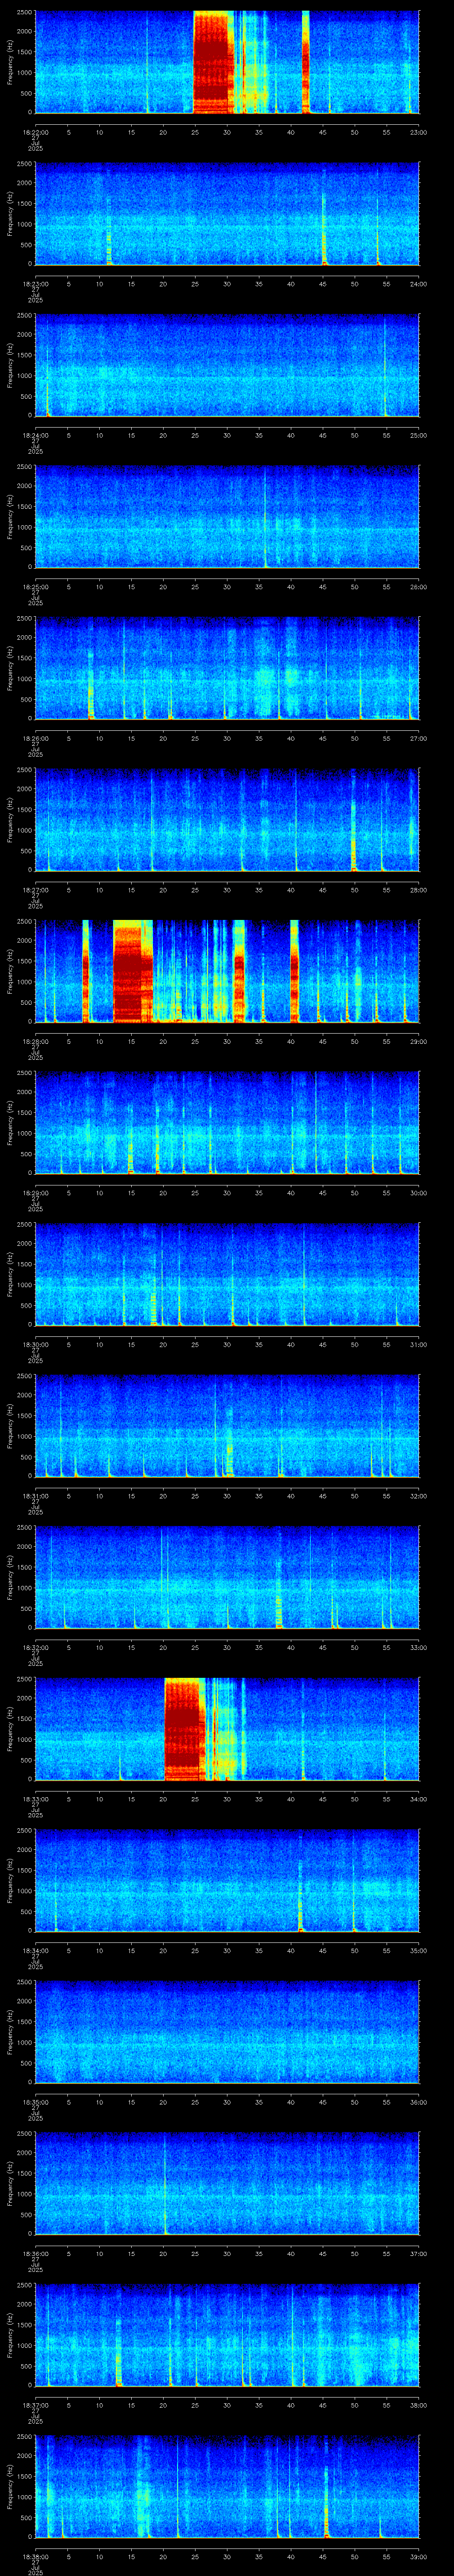Select the spectrogram panel starting at 18:26:00
The width and height of the screenshot is (454, 2576).
(227, 668)
